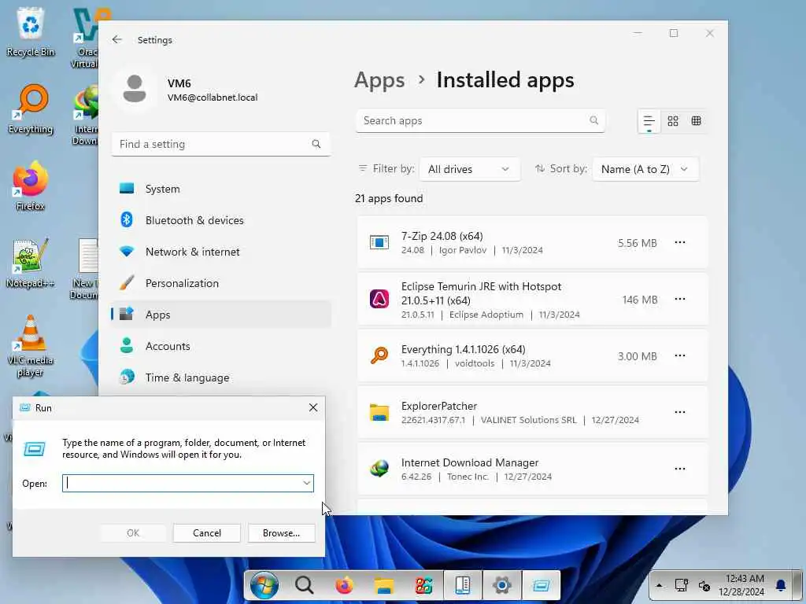Click the Run dialog Open text box

pos(187,483)
